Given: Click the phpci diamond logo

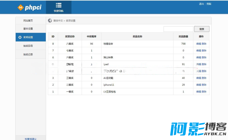Looking at the screenshot, I should [20, 8].
